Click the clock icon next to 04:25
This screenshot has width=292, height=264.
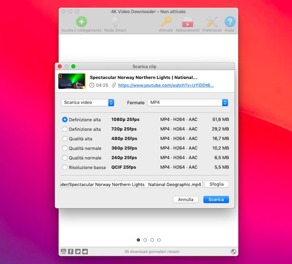pyautogui.click(x=92, y=85)
